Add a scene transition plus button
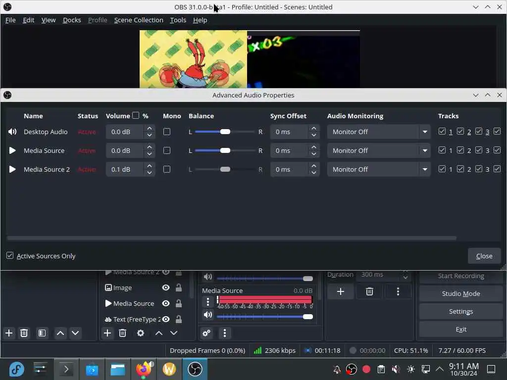Image resolution: width=507 pixels, height=380 pixels. (x=341, y=292)
